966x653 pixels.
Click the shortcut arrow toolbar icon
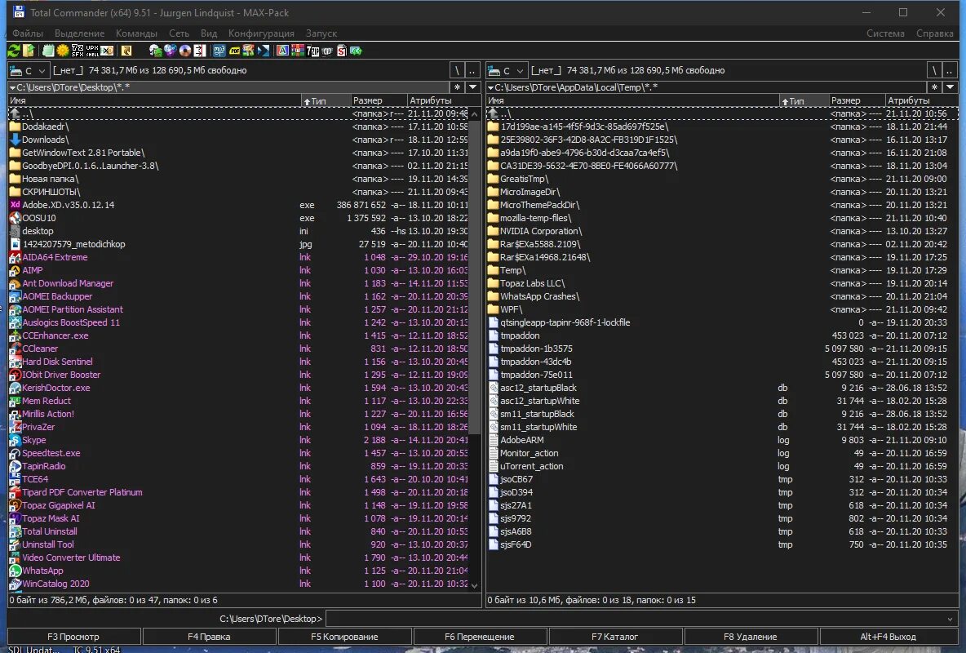point(126,51)
